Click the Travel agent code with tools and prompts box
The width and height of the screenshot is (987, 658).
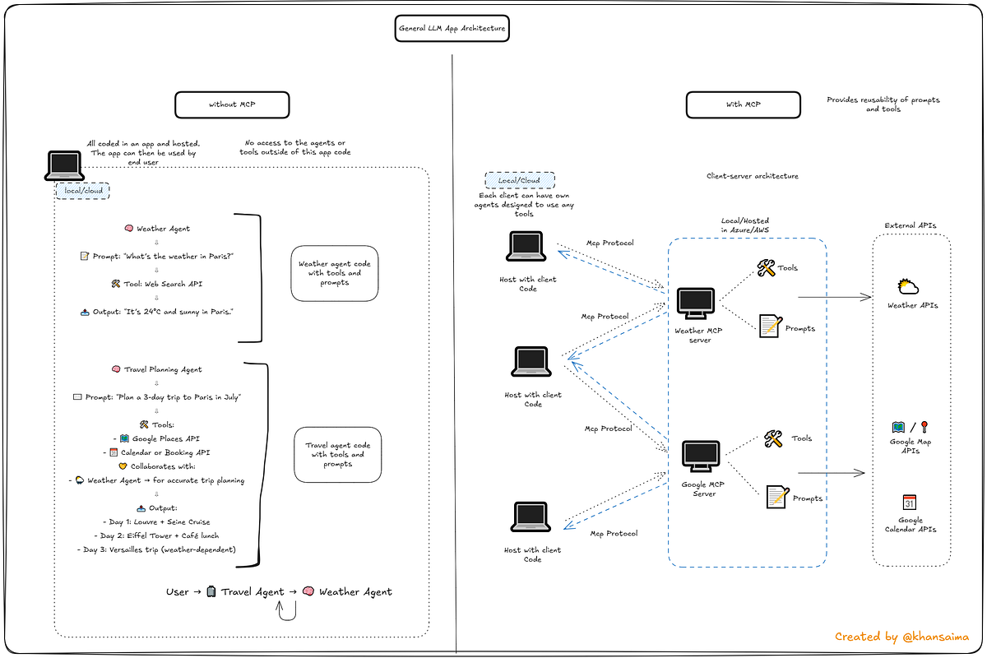pos(338,455)
